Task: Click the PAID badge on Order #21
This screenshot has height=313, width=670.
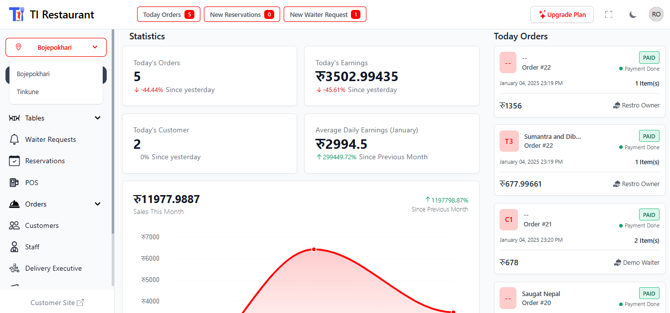Action: [649, 214]
